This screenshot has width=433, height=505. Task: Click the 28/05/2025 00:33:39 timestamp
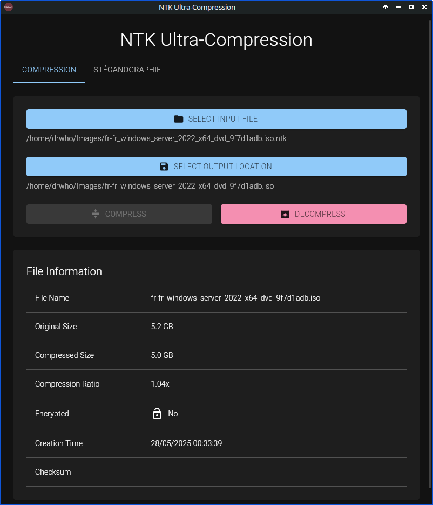pos(186,443)
